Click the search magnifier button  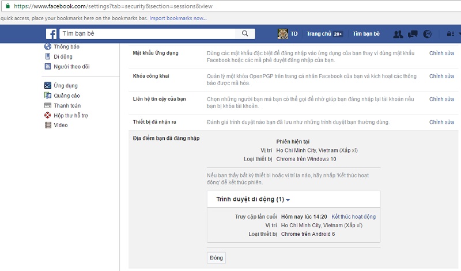pyautogui.click(x=245, y=33)
